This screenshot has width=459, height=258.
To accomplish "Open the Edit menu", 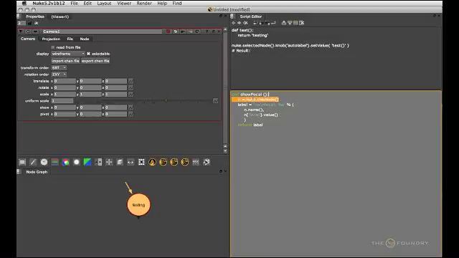I will pos(87,3).
